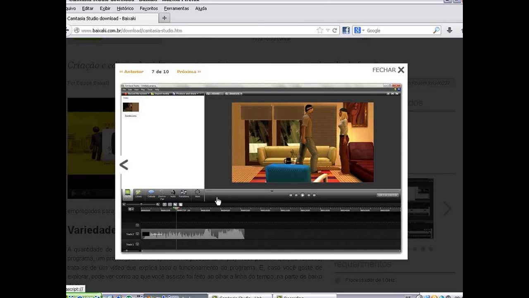The width and height of the screenshot is (529, 298).
Task: Open the Histórico menu
Action: click(x=125, y=8)
